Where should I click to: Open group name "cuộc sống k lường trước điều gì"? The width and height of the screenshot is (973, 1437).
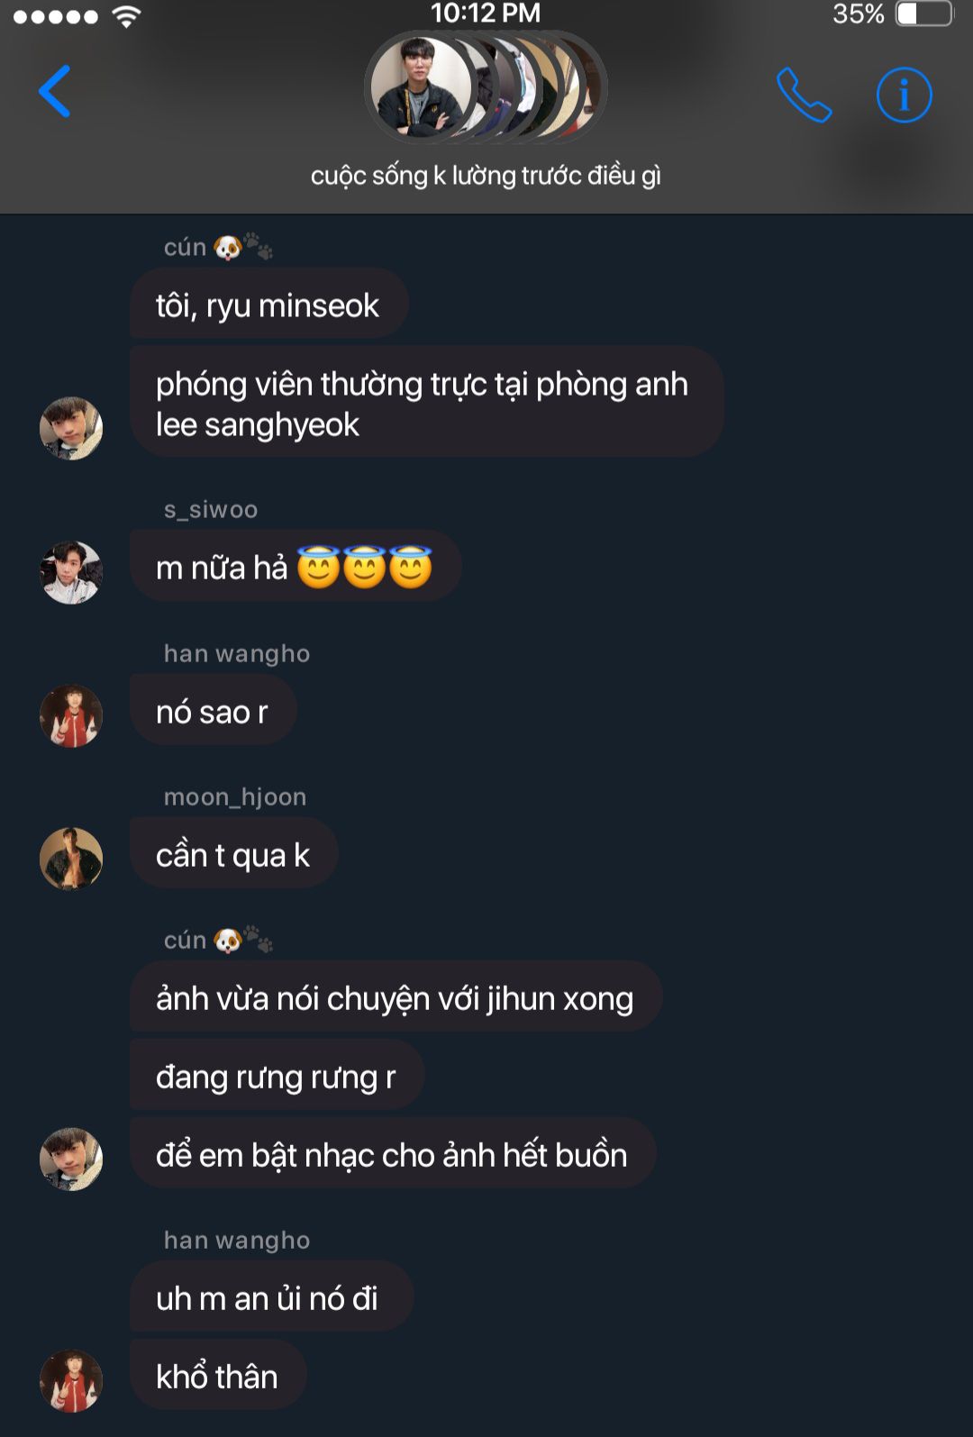pos(486,175)
